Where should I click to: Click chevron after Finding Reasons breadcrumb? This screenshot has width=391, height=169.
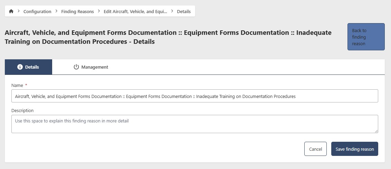[x=99, y=11]
